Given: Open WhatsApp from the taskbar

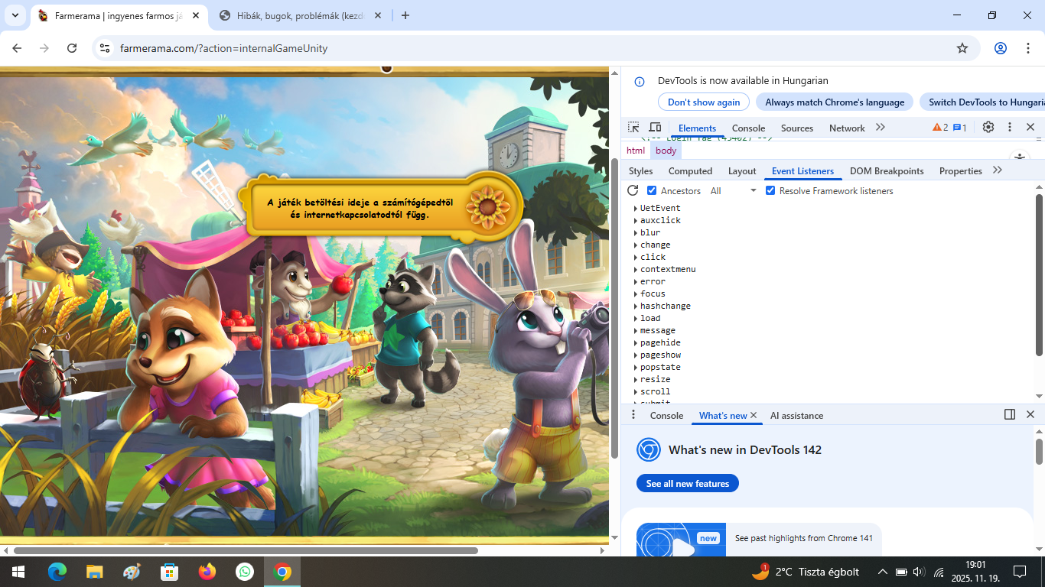Looking at the screenshot, I should [x=245, y=572].
